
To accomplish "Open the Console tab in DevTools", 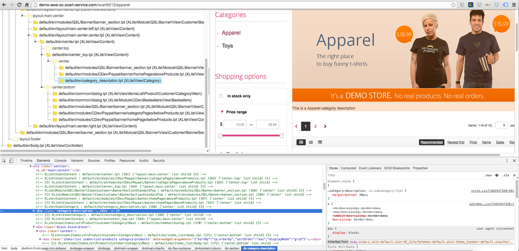I will click(x=61, y=161).
